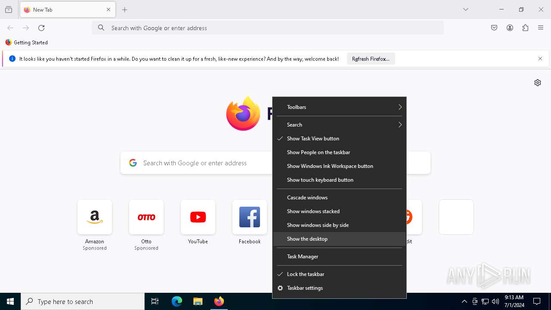Open the Extensions puzzle icon
Screen dimensions: 551x310
(x=525, y=28)
